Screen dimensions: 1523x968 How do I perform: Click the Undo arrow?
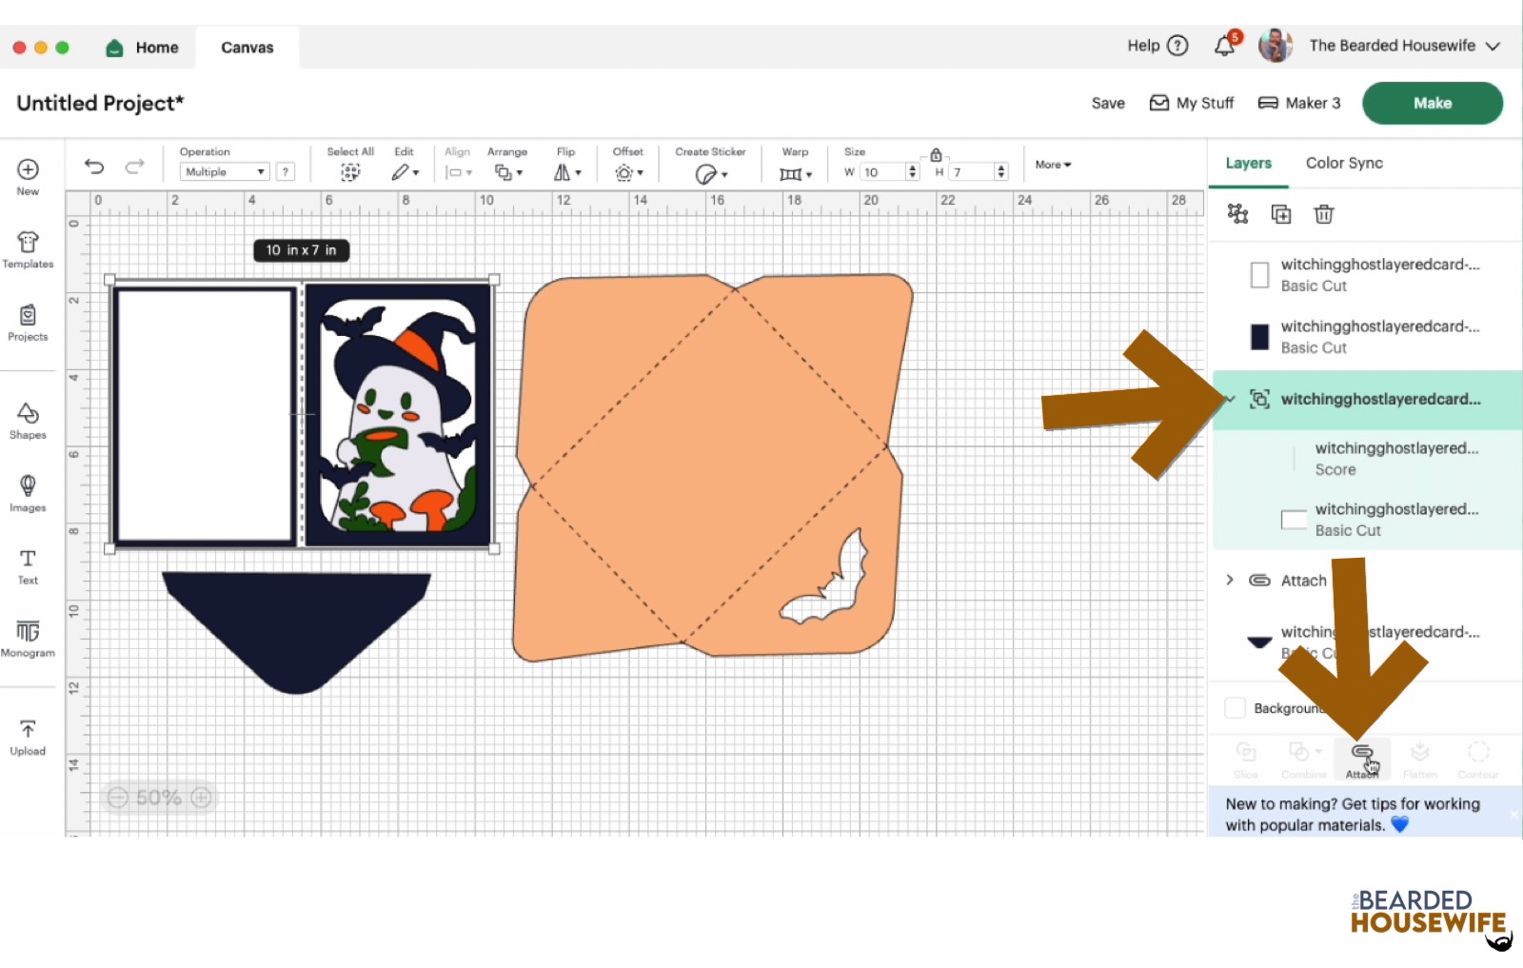pyautogui.click(x=94, y=167)
